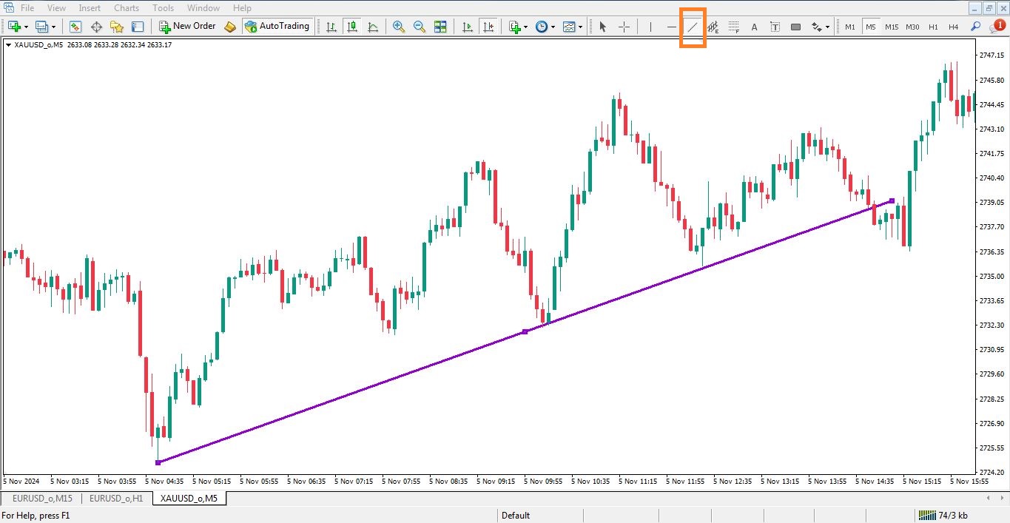Click the Zoom Out magnifier icon
The width and height of the screenshot is (1010, 523).
420,27
